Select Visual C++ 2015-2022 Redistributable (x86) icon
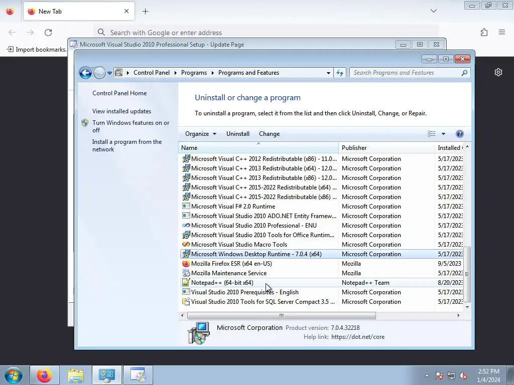Viewport: 514px width, 385px height. pyautogui.click(x=186, y=197)
